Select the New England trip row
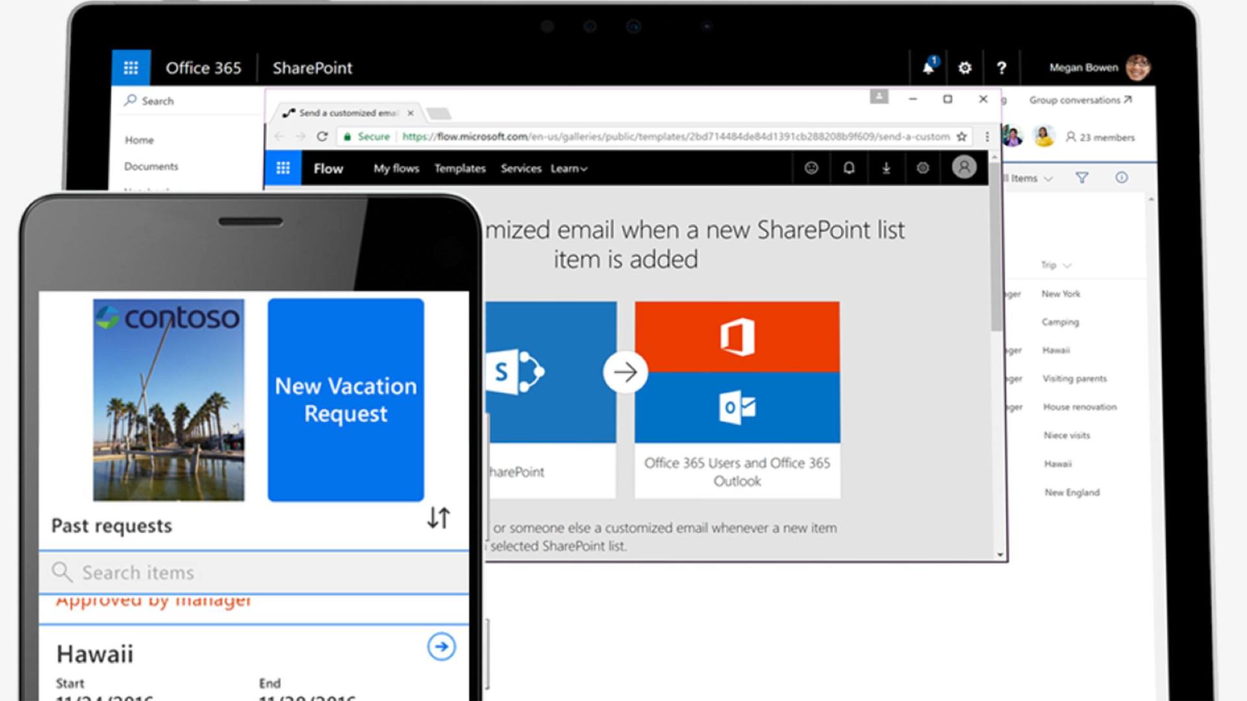1247x701 pixels. tap(1072, 493)
